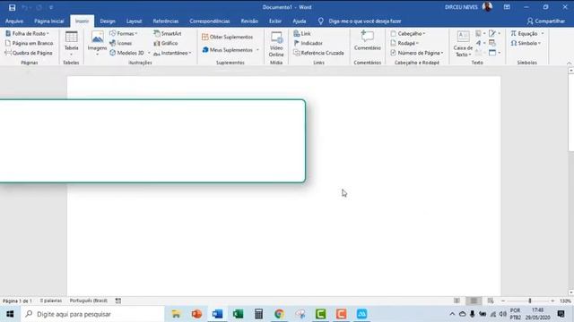The image size is (574, 322).
Task: Open PowerPoint from the taskbar
Action: coord(196,314)
